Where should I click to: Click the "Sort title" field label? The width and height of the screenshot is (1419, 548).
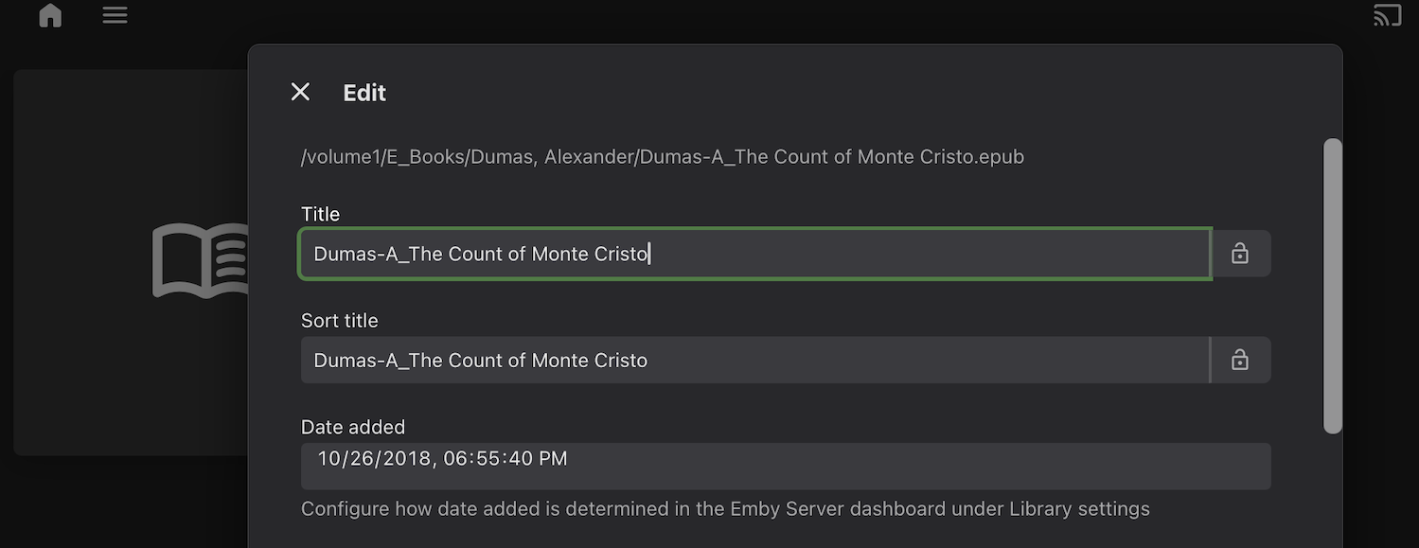point(340,321)
